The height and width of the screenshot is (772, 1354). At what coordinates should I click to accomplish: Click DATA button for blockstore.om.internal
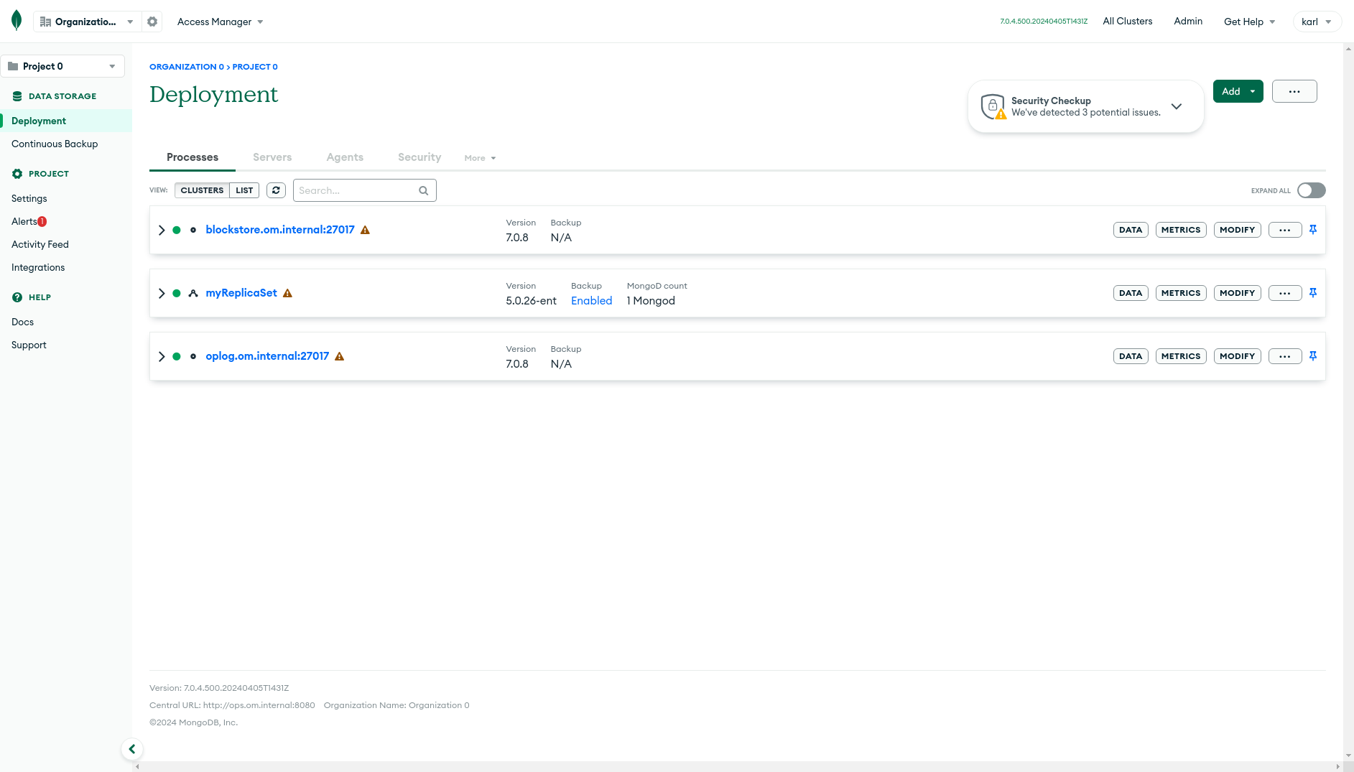[1131, 230]
